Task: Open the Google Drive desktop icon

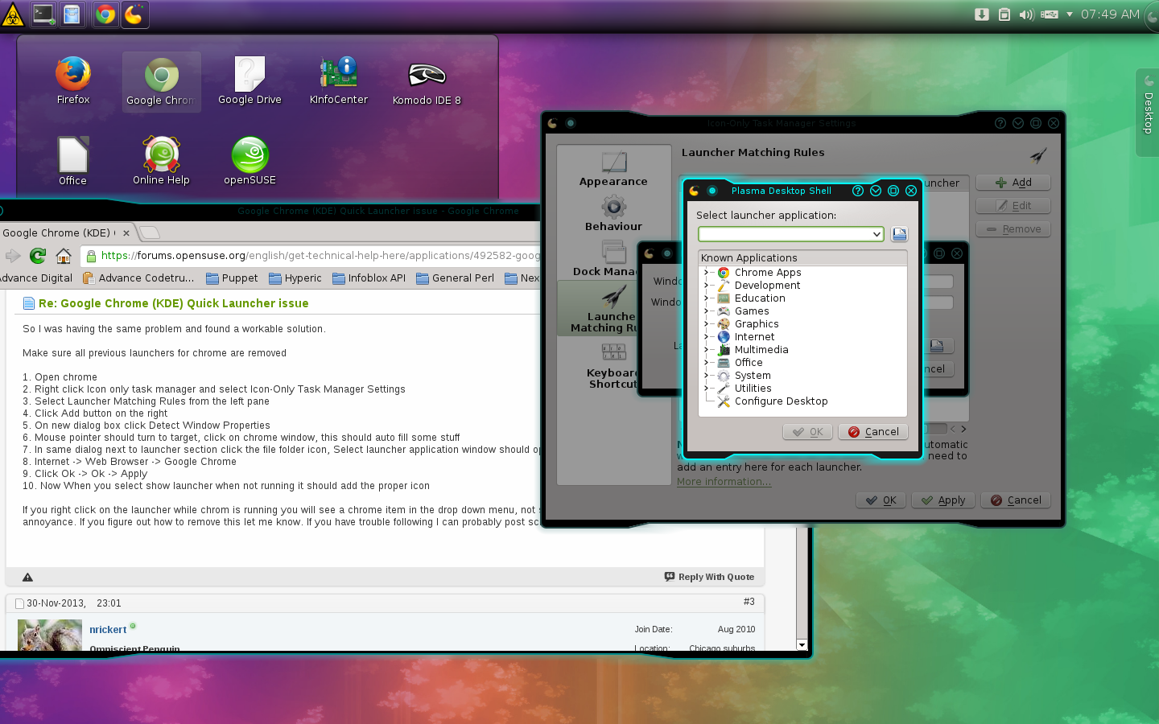Action: (250, 80)
